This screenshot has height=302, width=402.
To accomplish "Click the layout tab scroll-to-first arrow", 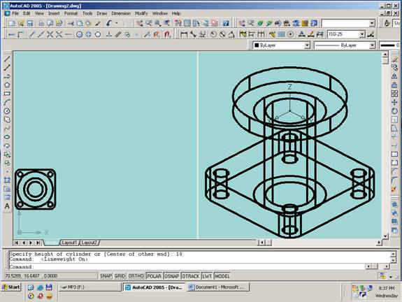I will coord(16,243).
